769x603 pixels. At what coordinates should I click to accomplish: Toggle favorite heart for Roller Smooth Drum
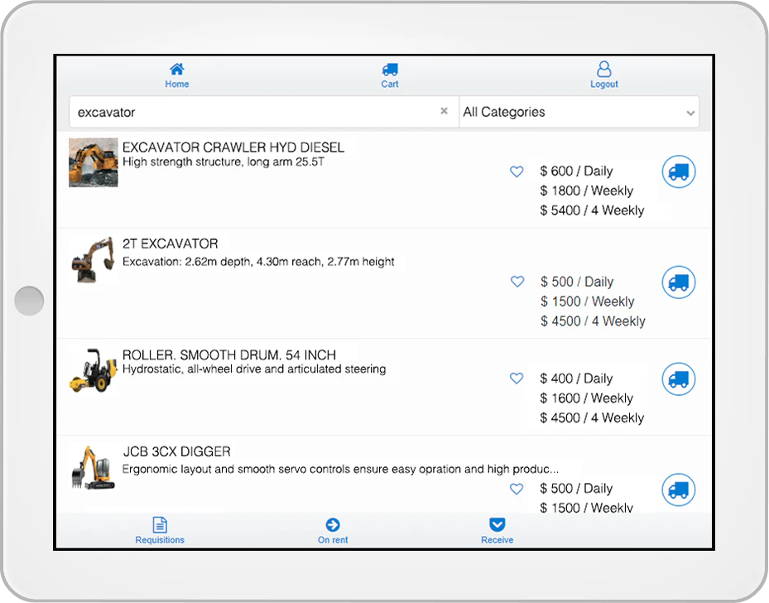(517, 378)
